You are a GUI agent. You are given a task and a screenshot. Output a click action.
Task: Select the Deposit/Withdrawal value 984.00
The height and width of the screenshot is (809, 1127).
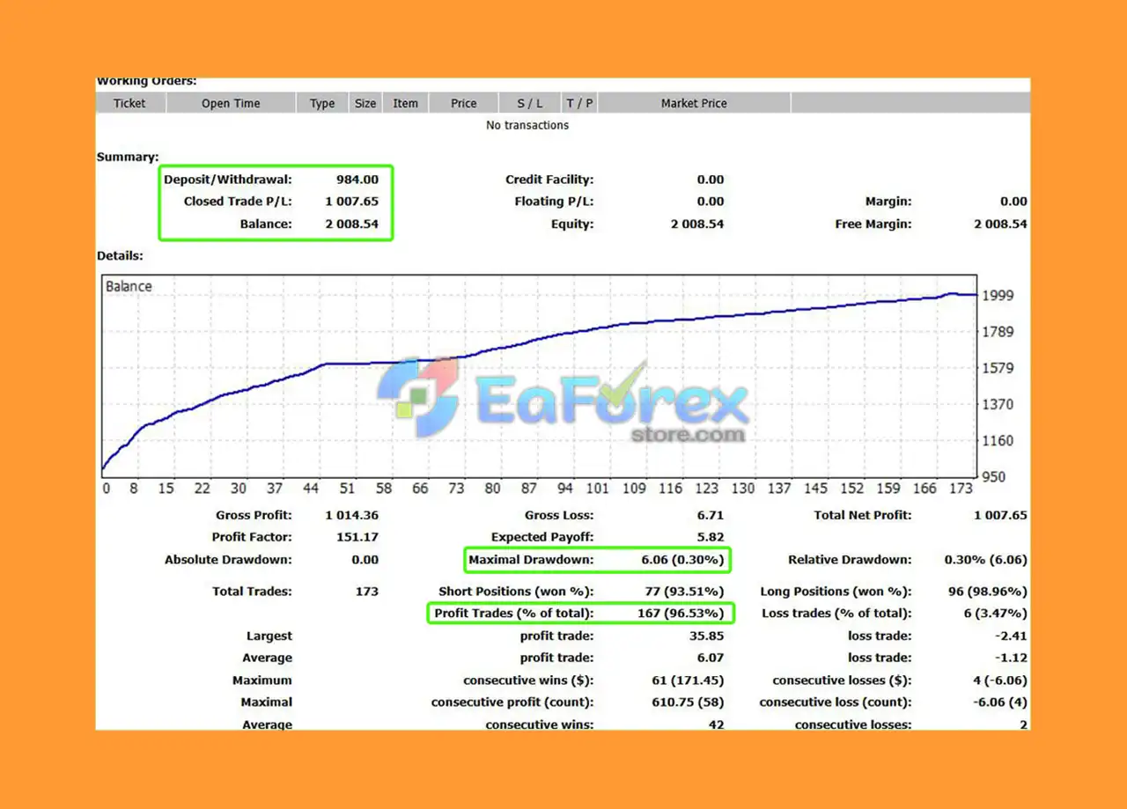tap(357, 180)
